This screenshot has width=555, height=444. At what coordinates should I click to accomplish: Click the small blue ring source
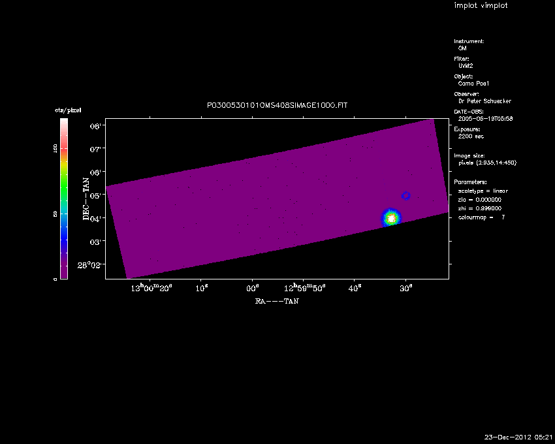406,195
